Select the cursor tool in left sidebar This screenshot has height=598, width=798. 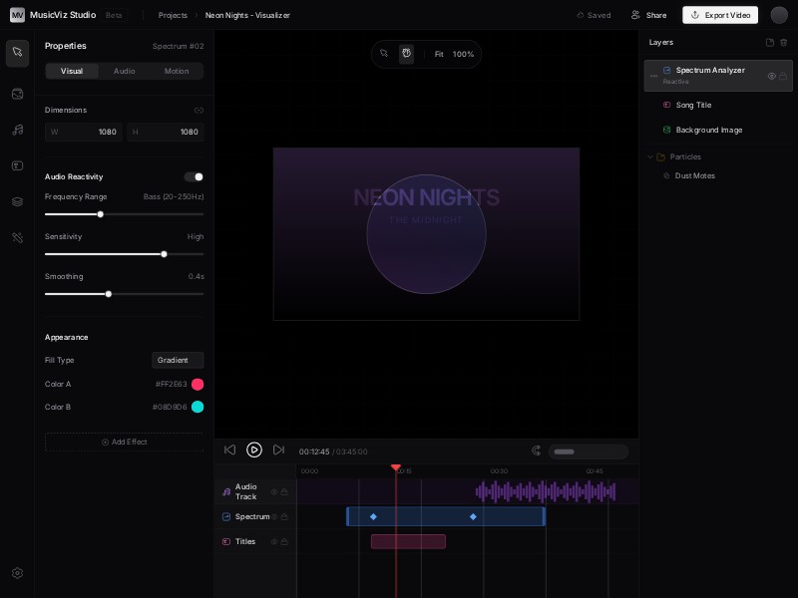tap(17, 53)
